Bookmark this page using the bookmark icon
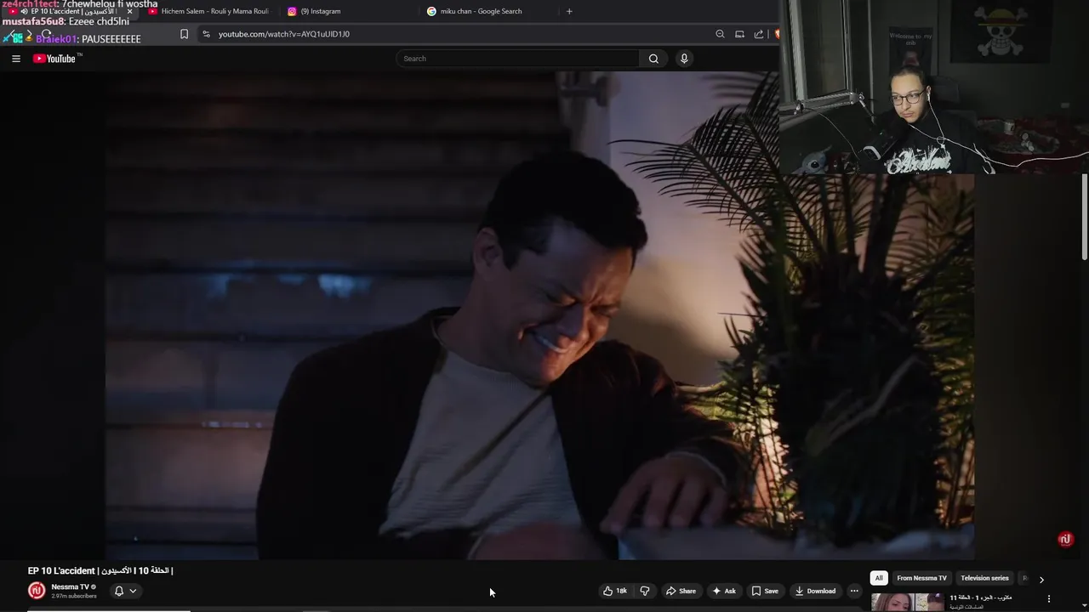The width and height of the screenshot is (1089, 612). (184, 34)
